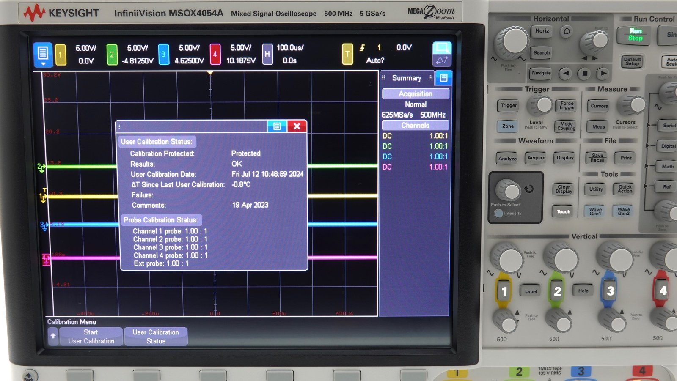The width and height of the screenshot is (677, 381).
Task: Tap the zoom rectangle icon at top-right
Action: [x=442, y=47]
